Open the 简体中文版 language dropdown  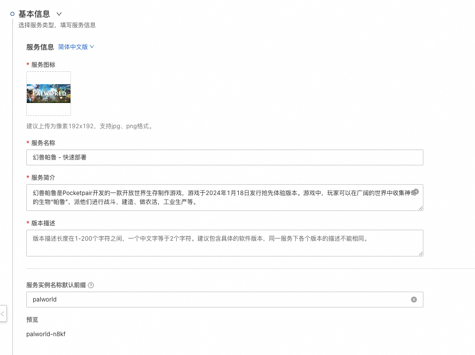point(76,47)
